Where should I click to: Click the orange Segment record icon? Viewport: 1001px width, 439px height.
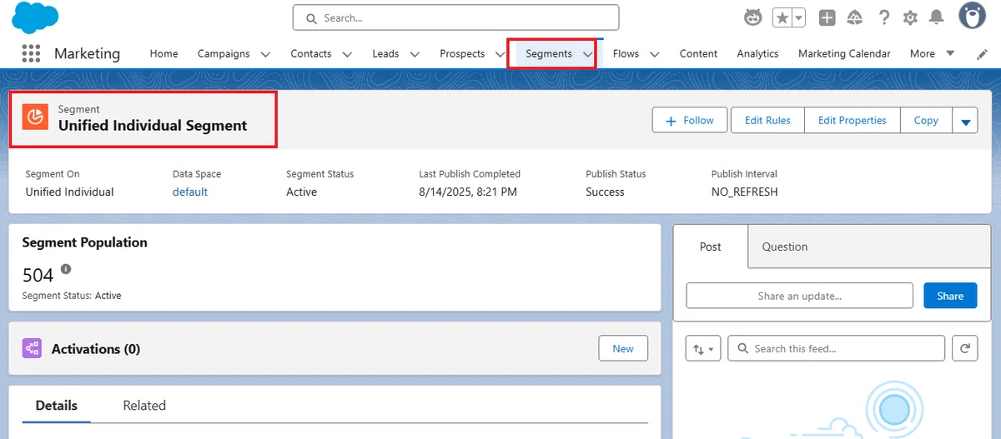[x=35, y=117]
